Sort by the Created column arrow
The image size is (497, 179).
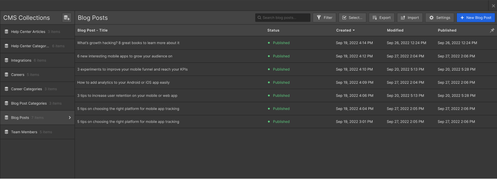[x=354, y=30]
